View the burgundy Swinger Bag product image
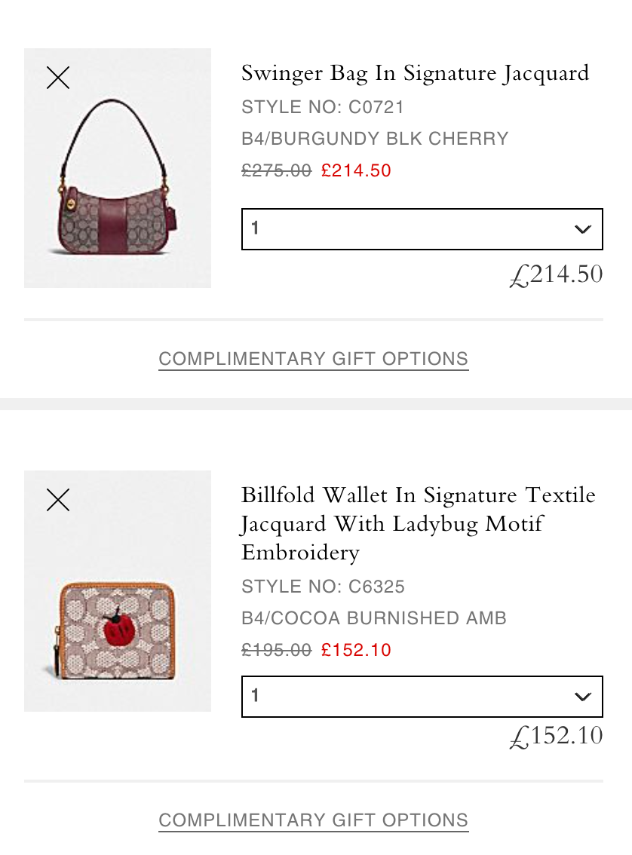632x855 pixels. pyautogui.click(x=117, y=168)
